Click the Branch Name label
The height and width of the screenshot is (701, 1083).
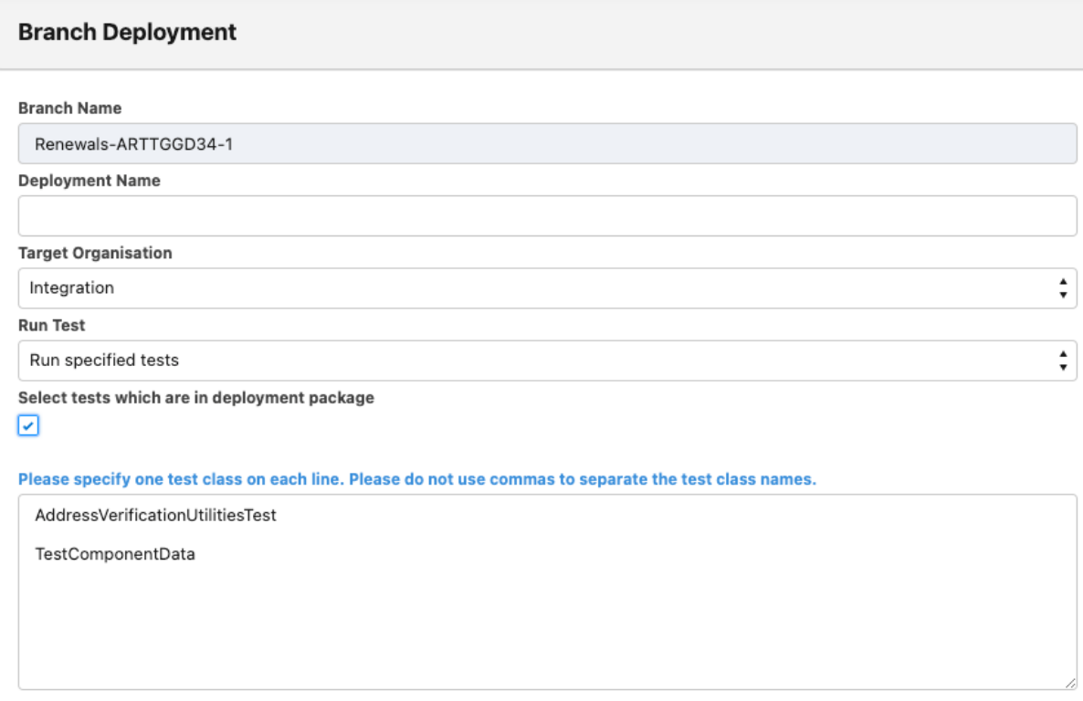point(70,109)
